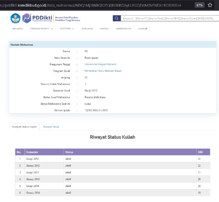This screenshot has width=219, height=202.
Task: Click the Semester column header
Action: 32,152
